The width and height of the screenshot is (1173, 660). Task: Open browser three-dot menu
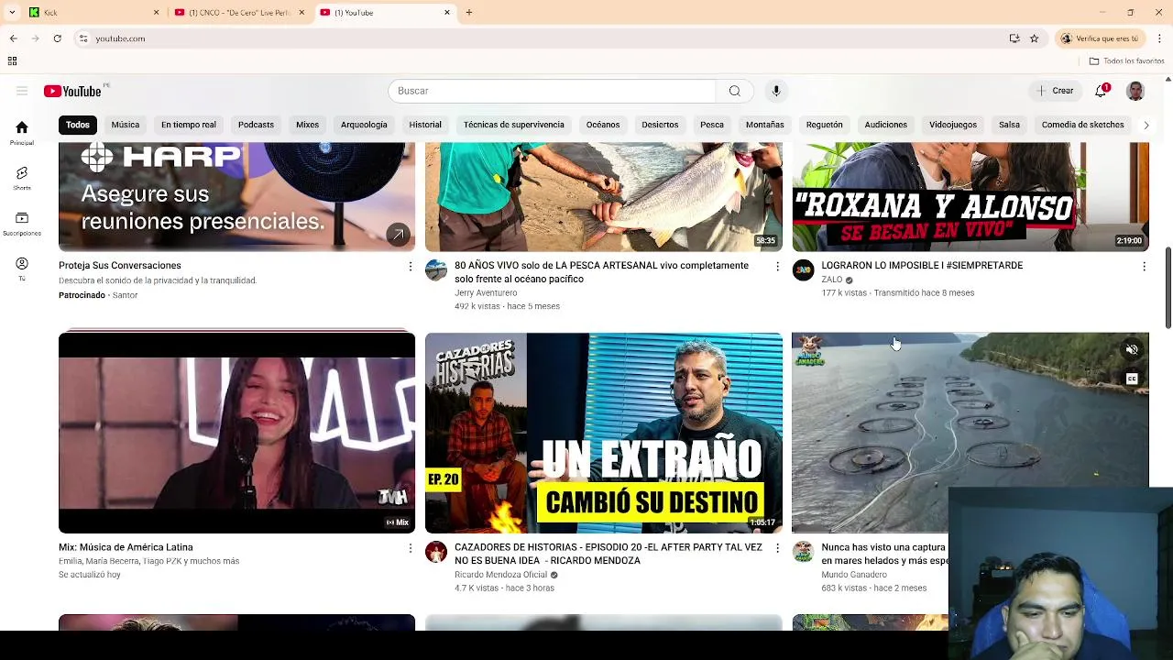coord(1159,38)
